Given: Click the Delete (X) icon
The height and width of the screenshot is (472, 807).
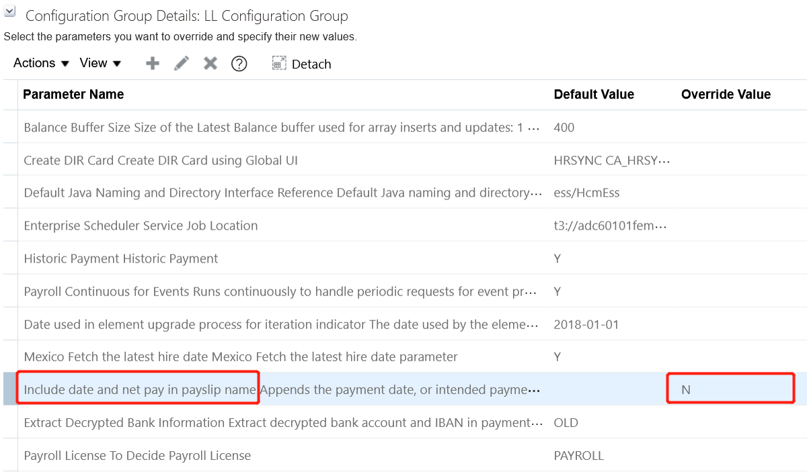Looking at the screenshot, I should 210,63.
